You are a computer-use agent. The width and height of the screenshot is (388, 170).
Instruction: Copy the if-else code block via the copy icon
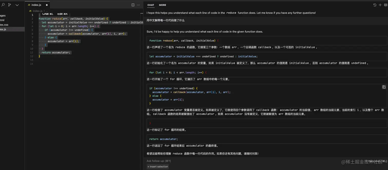pos(384,87)
